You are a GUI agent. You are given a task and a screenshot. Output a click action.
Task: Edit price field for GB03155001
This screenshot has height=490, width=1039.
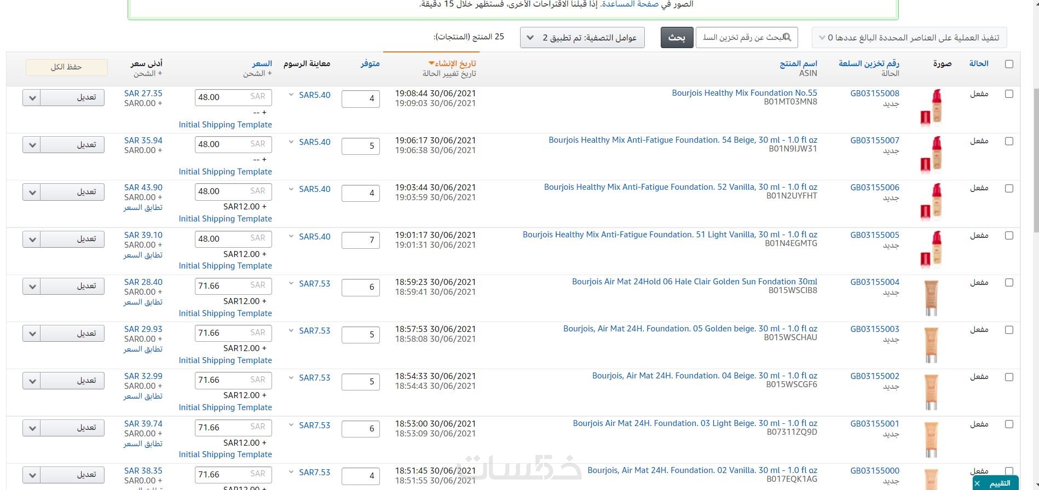coord(233,428)
